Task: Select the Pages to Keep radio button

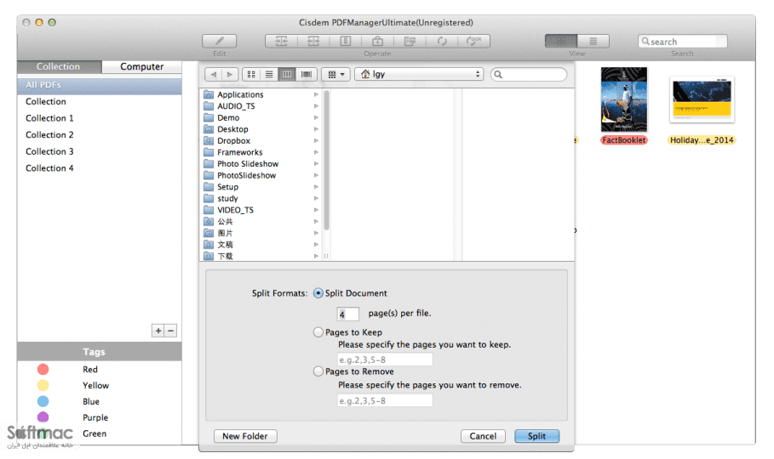Action: 318,332
